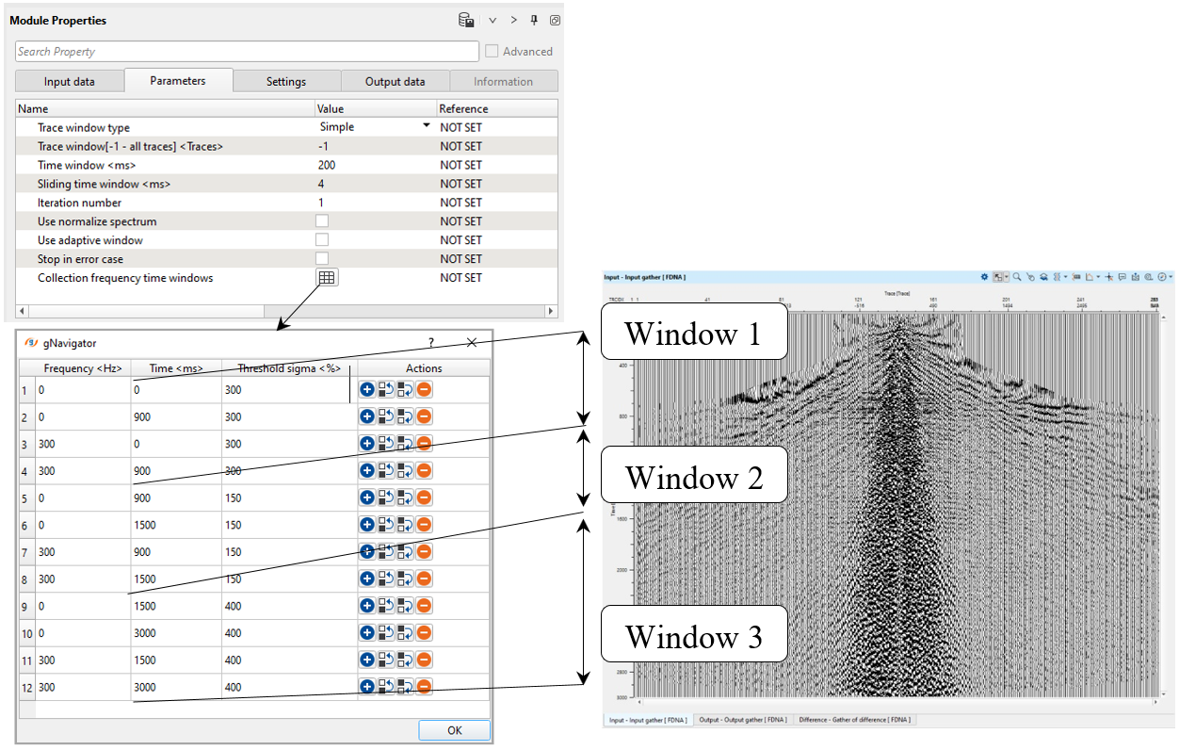The height and width of the screenshot is (750, 1179).
Task: Click the Search Property input field
Action: point(247,52)
